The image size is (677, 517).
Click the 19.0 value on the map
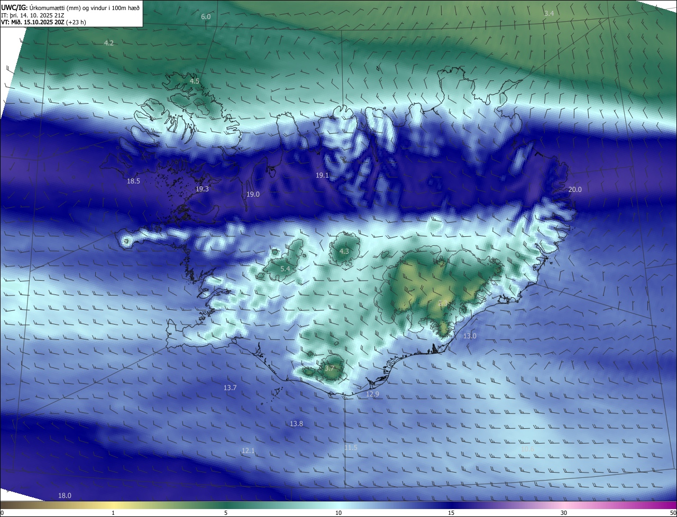253,195
